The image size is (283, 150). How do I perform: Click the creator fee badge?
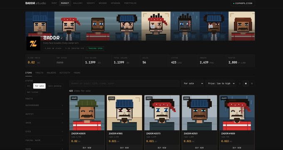(x=75, y=48)
